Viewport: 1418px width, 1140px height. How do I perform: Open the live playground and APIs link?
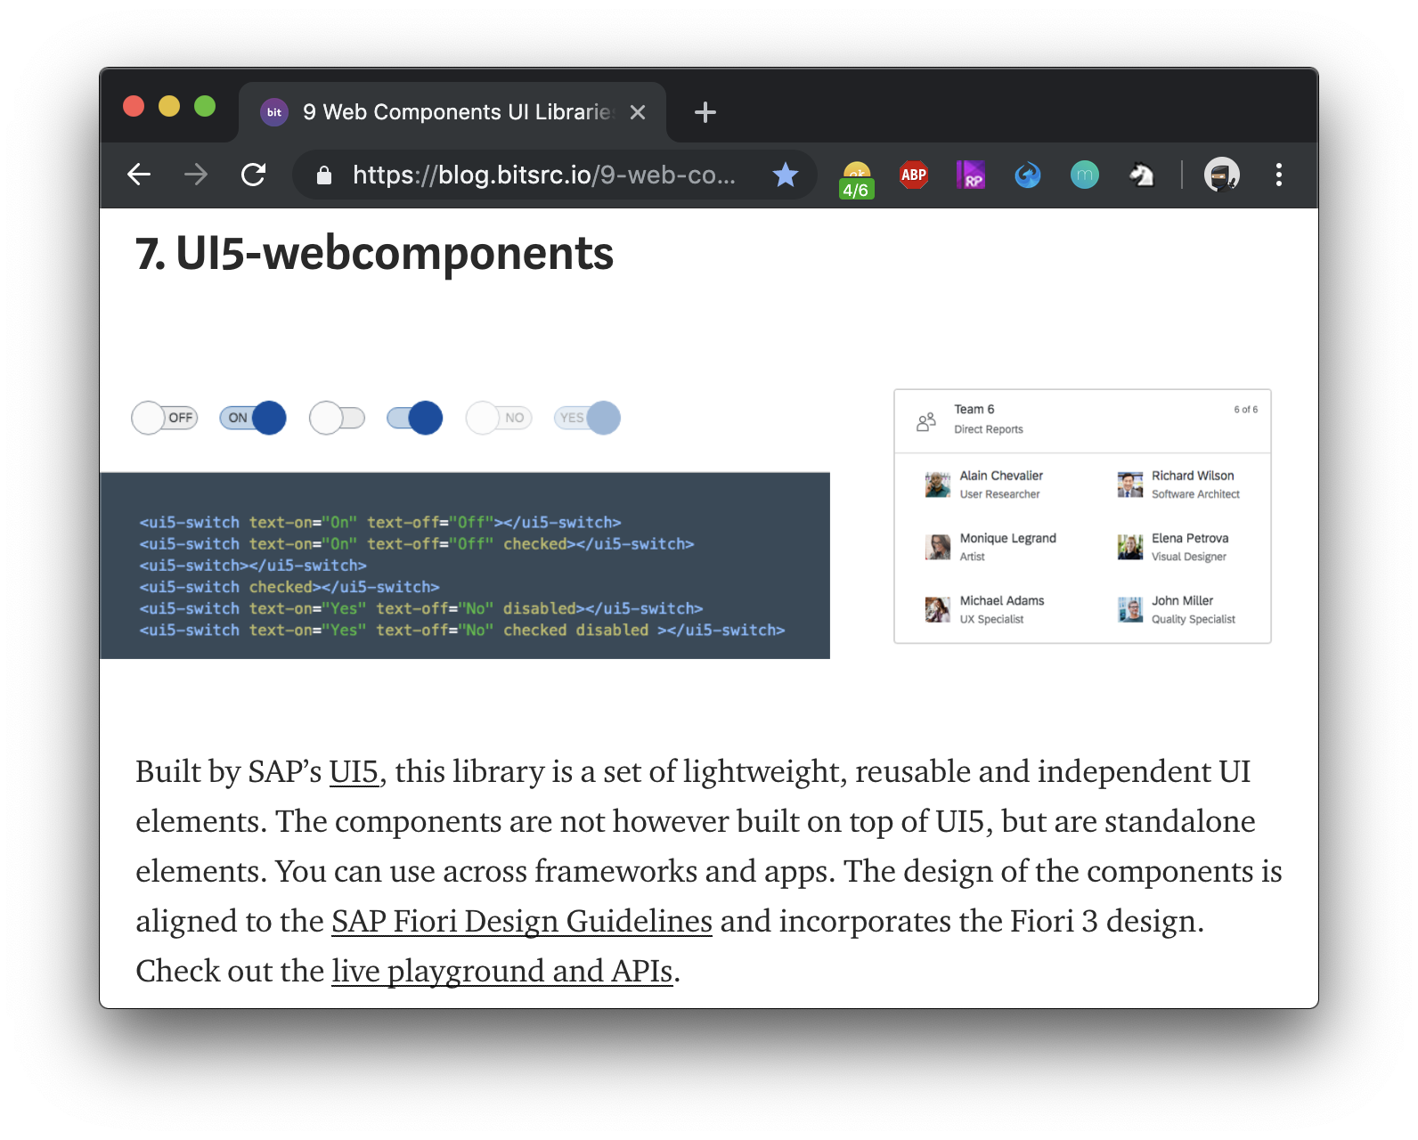pyautogui.click(x=501, y=971)
